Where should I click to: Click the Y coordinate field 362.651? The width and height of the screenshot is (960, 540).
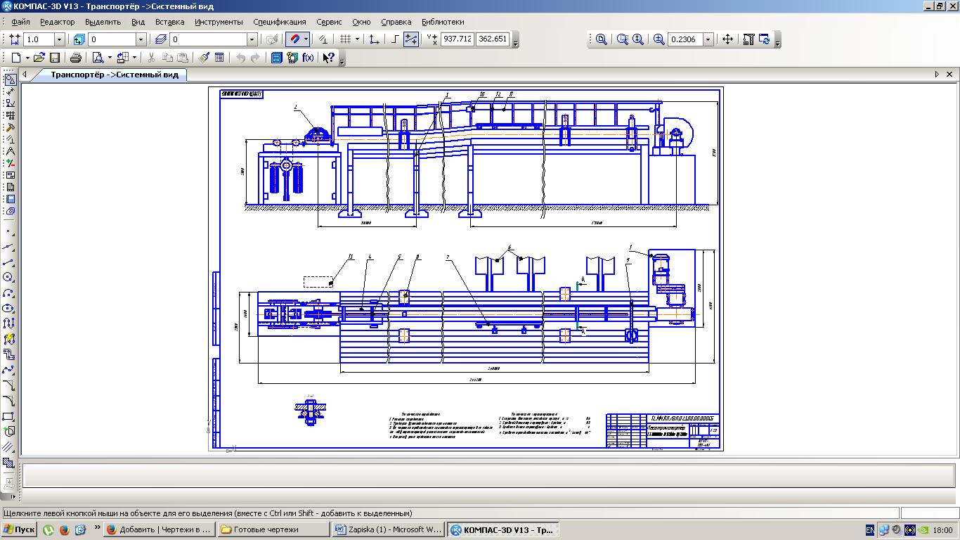coord(493,39)
